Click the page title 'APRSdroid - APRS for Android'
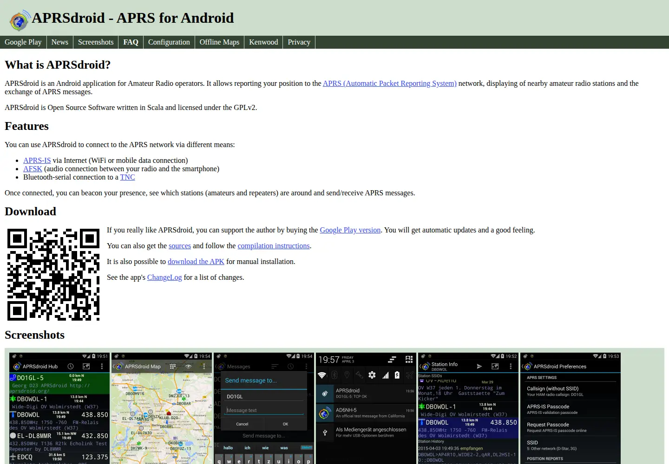Screen dimensions: 669x464 tap(133, 18)
